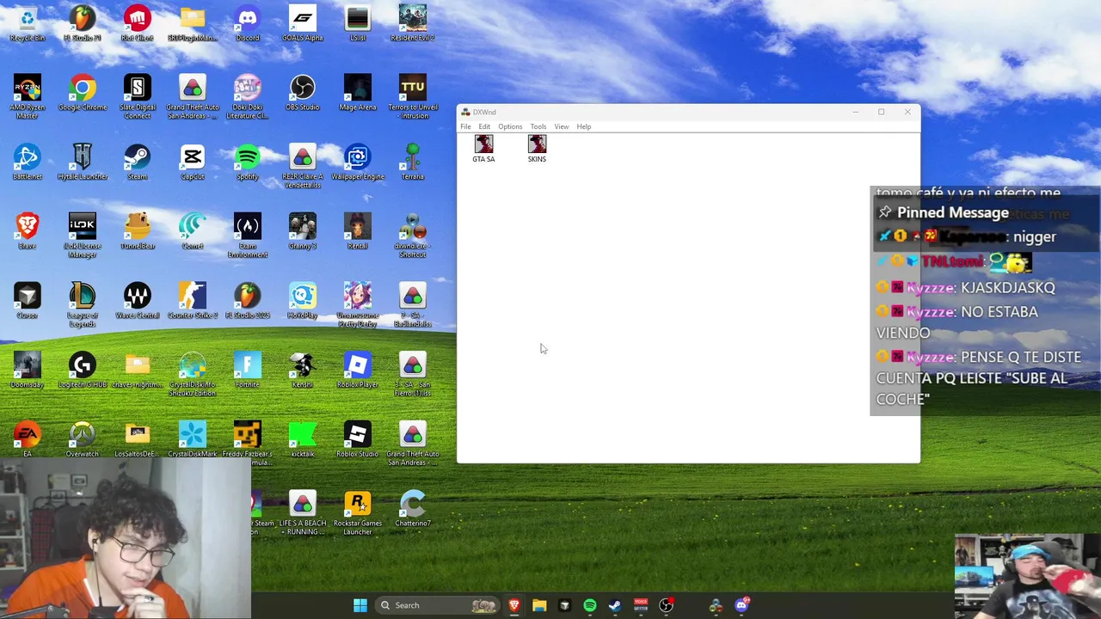Select the Terrors to Unveil desktop shortcut
Image resolution: width=1101 pixels, height=619 pixels.
click(x=413, y=96)
